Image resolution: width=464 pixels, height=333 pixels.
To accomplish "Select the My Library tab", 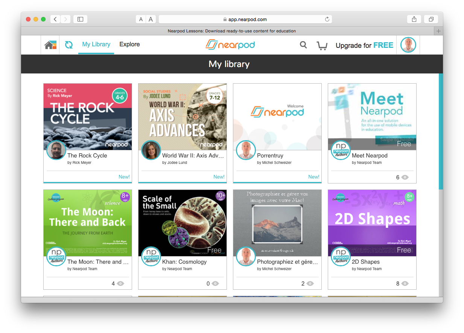I will tap(96, 44).
